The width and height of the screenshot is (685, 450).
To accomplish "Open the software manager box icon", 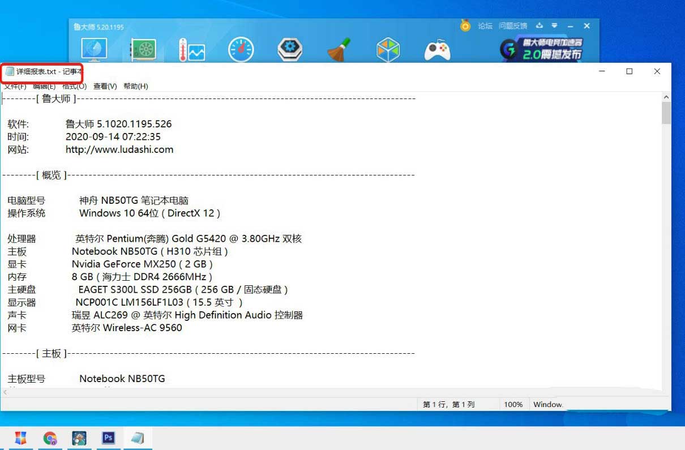I will coord(388,50).
